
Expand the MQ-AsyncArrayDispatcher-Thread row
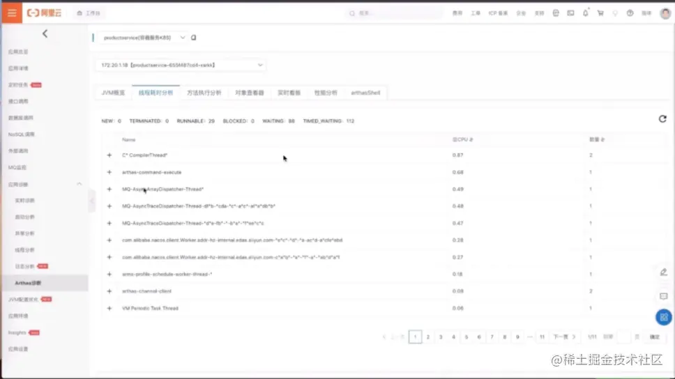point(109,189)
